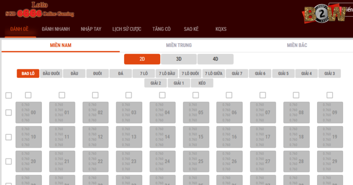Toggle the row checkbox beside tile 20
Image resolution: width=353 pixels, height=185 pixels.
click(9, 161)
